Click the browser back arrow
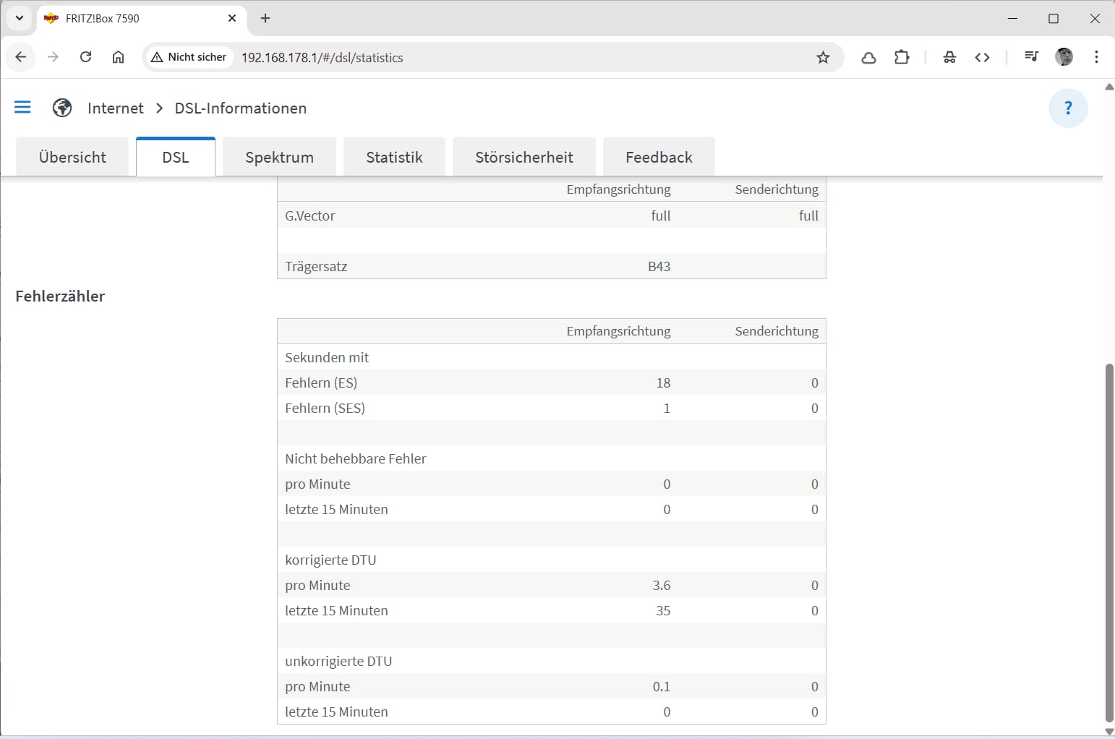 [21, 57]
